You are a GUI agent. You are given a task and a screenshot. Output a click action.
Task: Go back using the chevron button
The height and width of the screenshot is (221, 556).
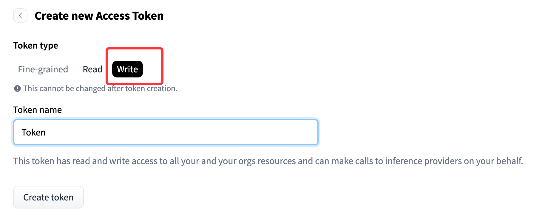20,16
